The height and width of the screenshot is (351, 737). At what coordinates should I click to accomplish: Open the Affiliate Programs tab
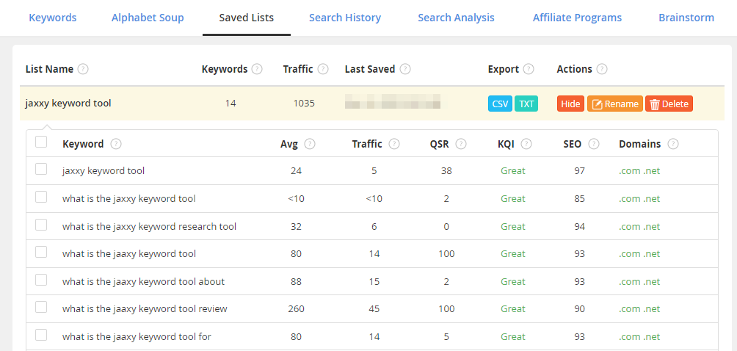tap(577, 18)
